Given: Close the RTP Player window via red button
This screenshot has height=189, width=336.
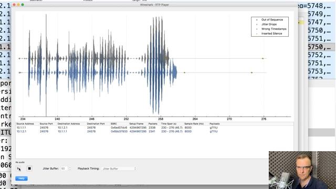Looking at the screenshot, I should coord(14,5).
